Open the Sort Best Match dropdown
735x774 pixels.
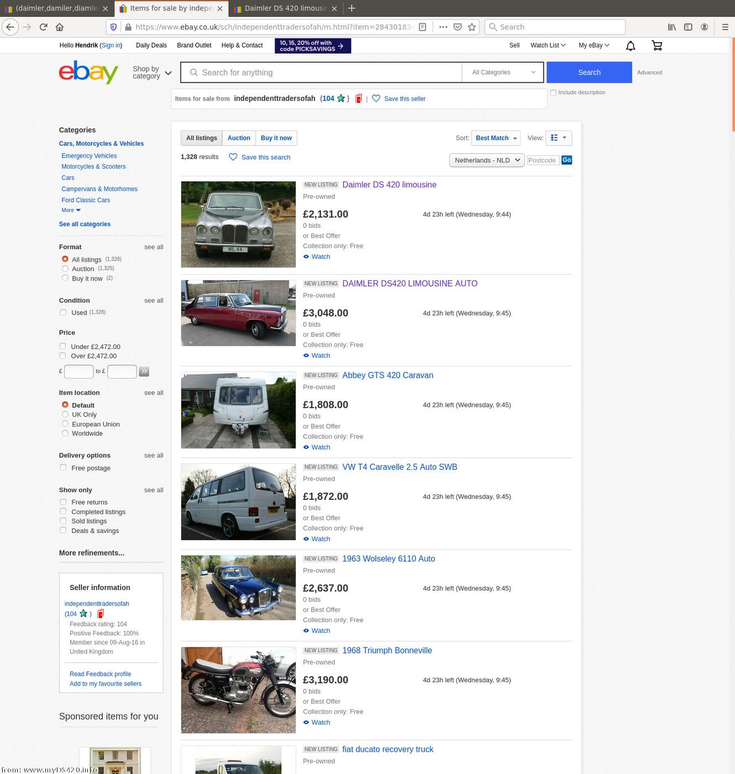click(496, 138)
